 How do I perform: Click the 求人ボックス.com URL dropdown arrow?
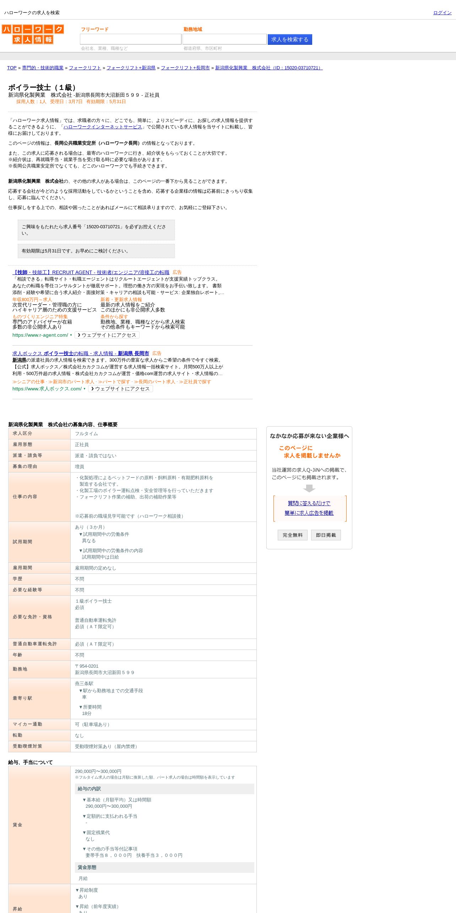click(x=85, y=389)
